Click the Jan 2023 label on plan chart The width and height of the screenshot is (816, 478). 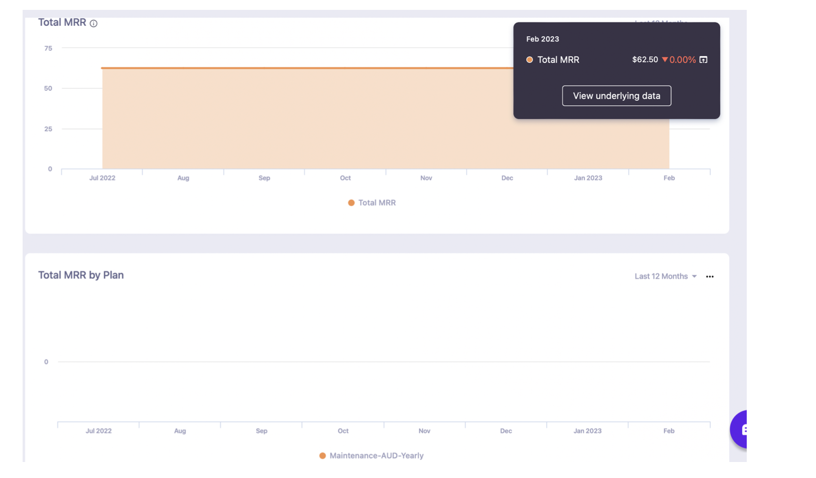[587, 430]
